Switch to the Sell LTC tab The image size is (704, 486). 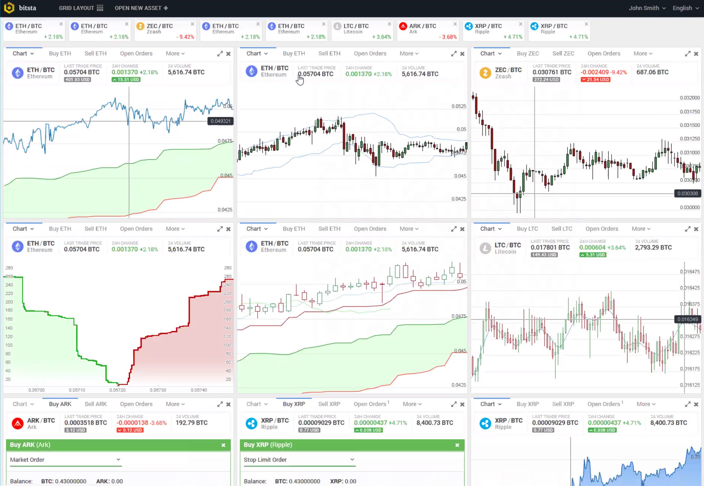pos(562,229)
